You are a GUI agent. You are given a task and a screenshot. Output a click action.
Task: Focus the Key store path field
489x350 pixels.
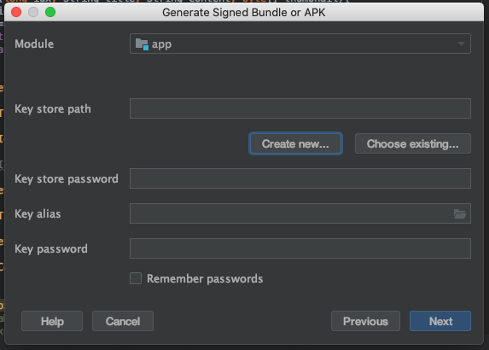[300, 108]
